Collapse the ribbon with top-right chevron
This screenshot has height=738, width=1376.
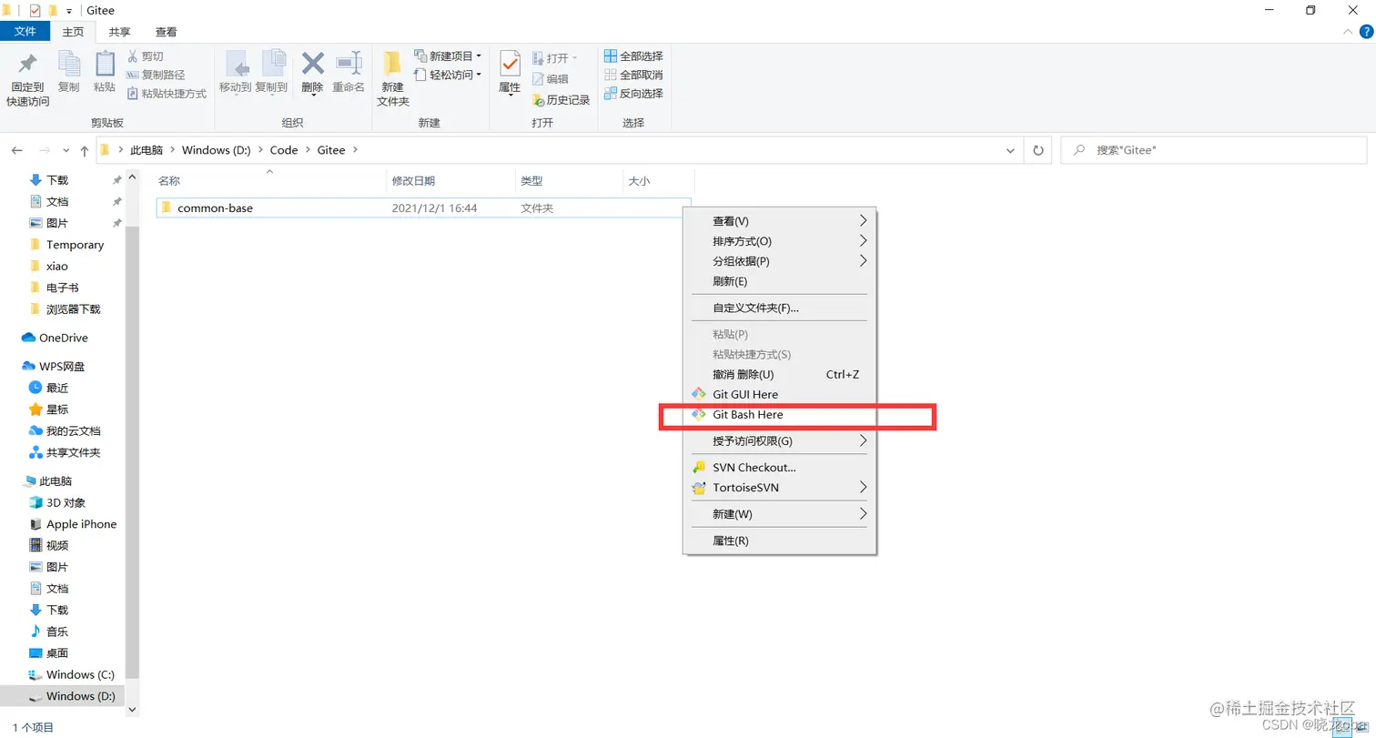click(x=1349, y=32)
